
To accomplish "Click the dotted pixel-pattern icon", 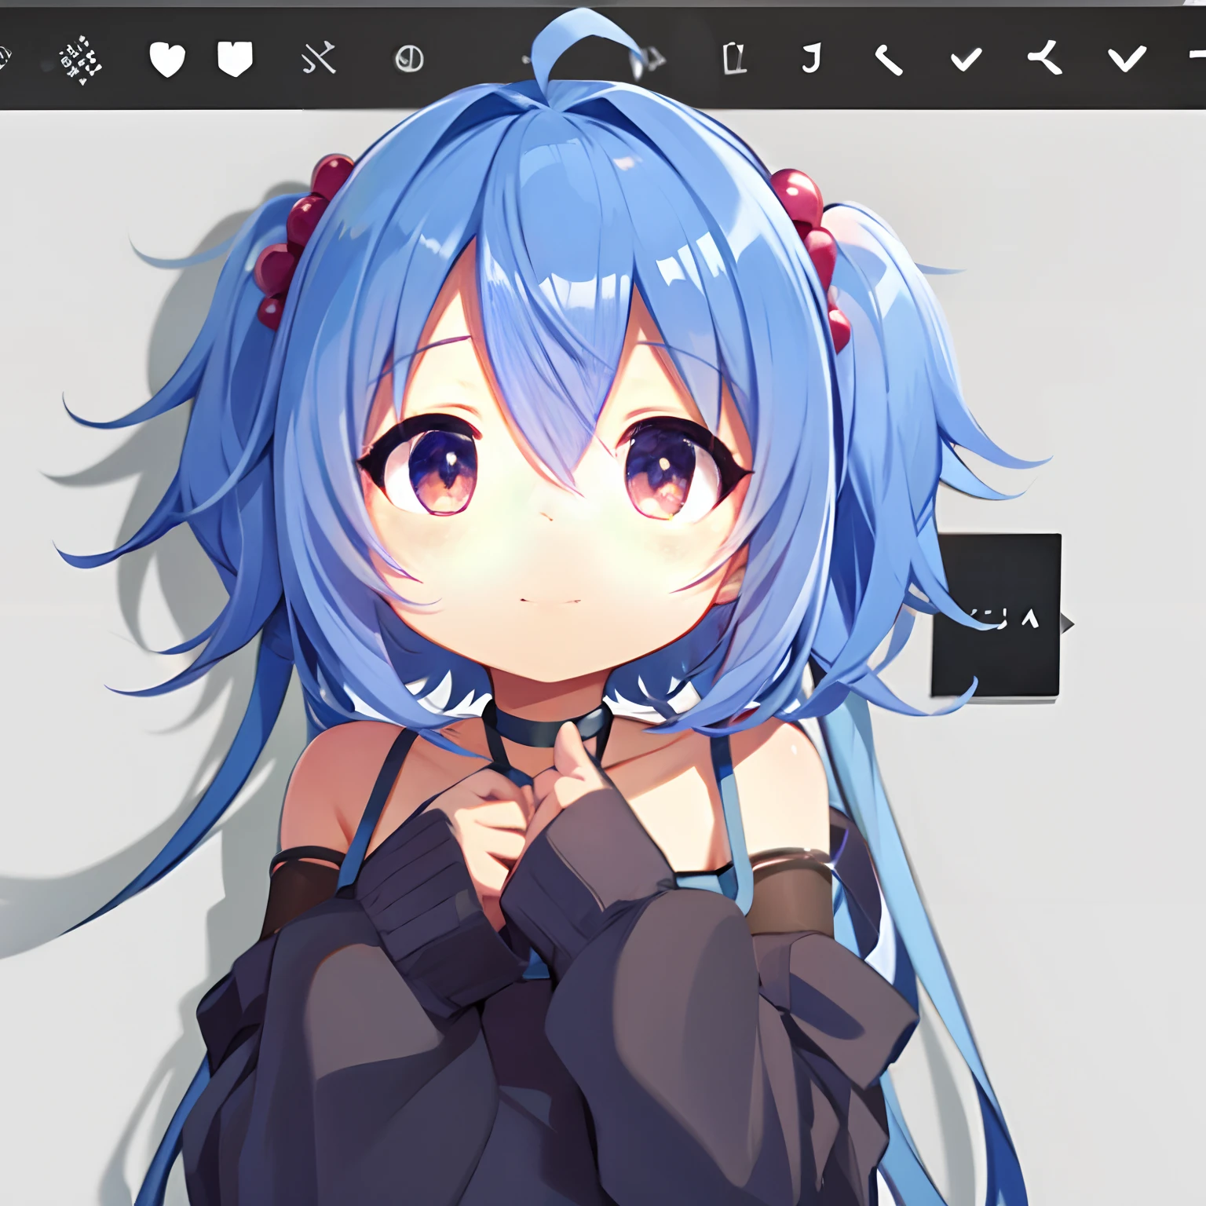I will pos(82,60).
